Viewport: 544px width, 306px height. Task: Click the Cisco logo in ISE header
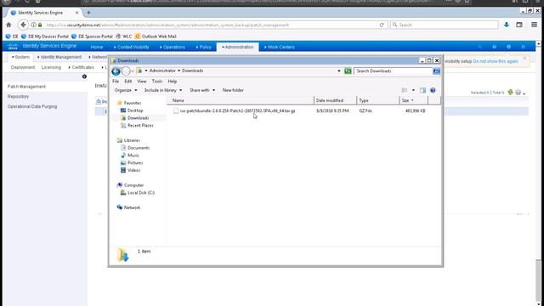pyautogui.click(x=13, y=46)
